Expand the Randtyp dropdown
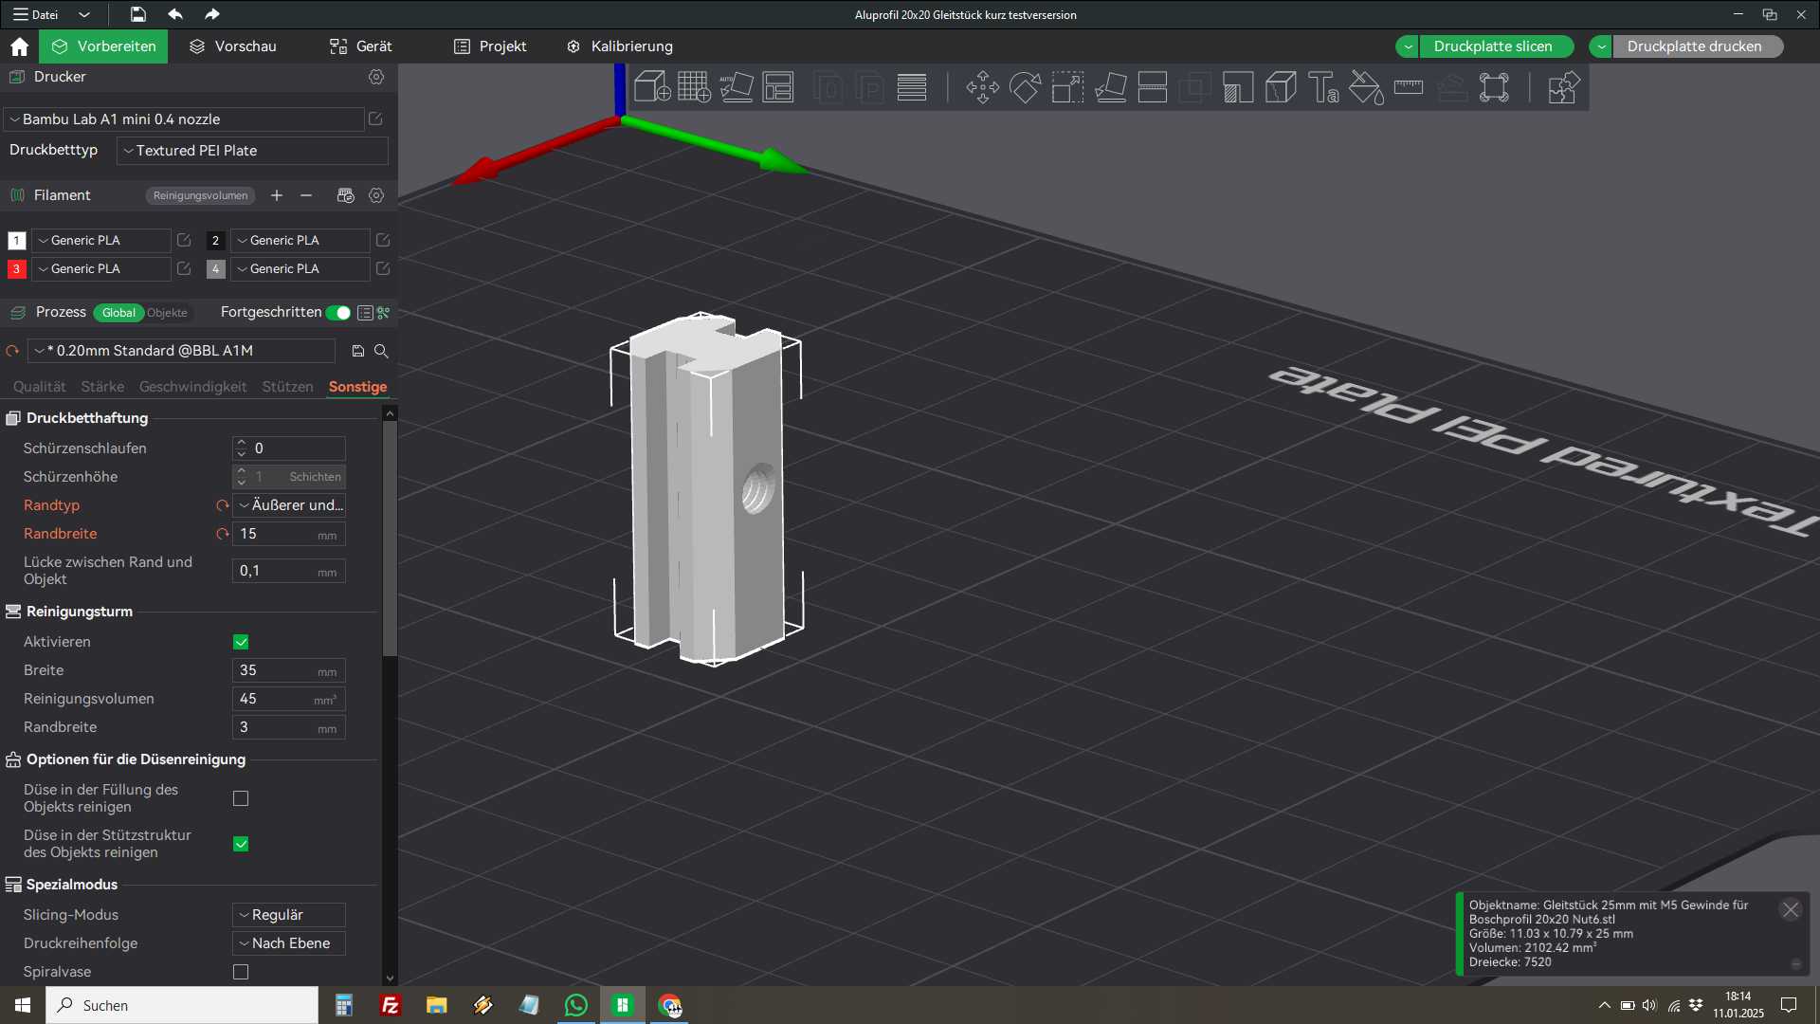 290,505
